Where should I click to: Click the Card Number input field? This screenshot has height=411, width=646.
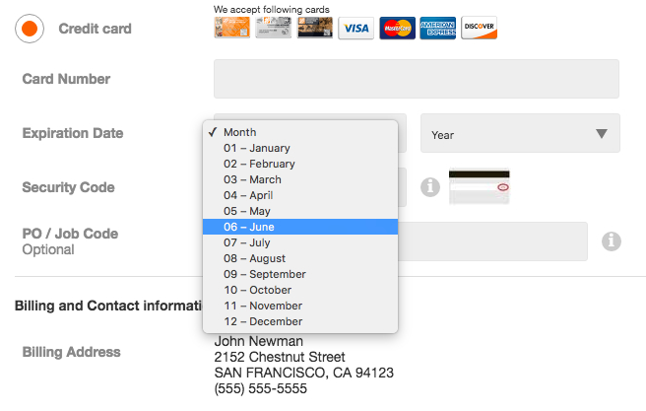tap(416, 79)
